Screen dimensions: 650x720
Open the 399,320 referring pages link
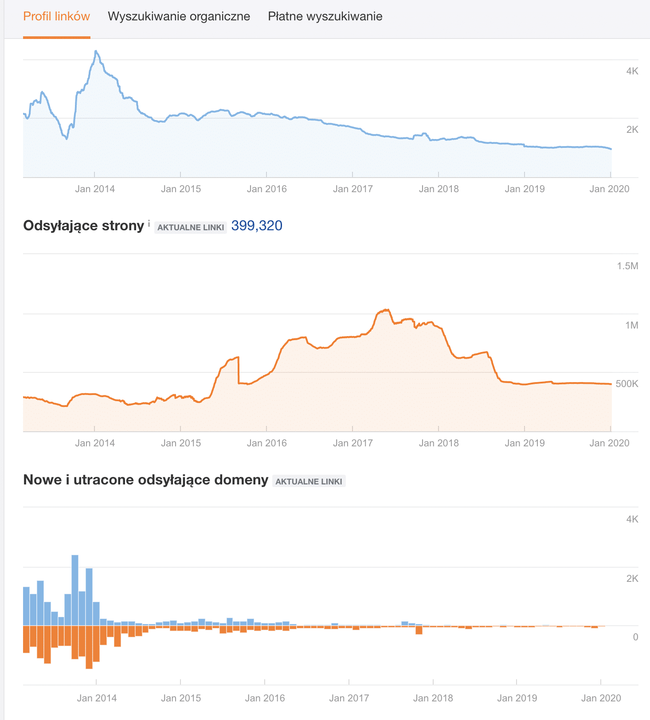[257, 226]
